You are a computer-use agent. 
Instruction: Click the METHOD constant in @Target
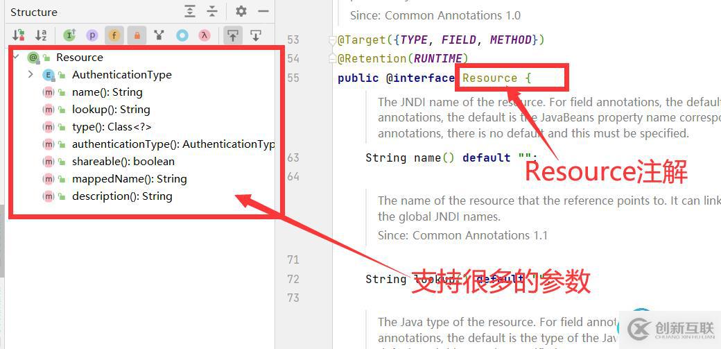click(x=511, y=40)
